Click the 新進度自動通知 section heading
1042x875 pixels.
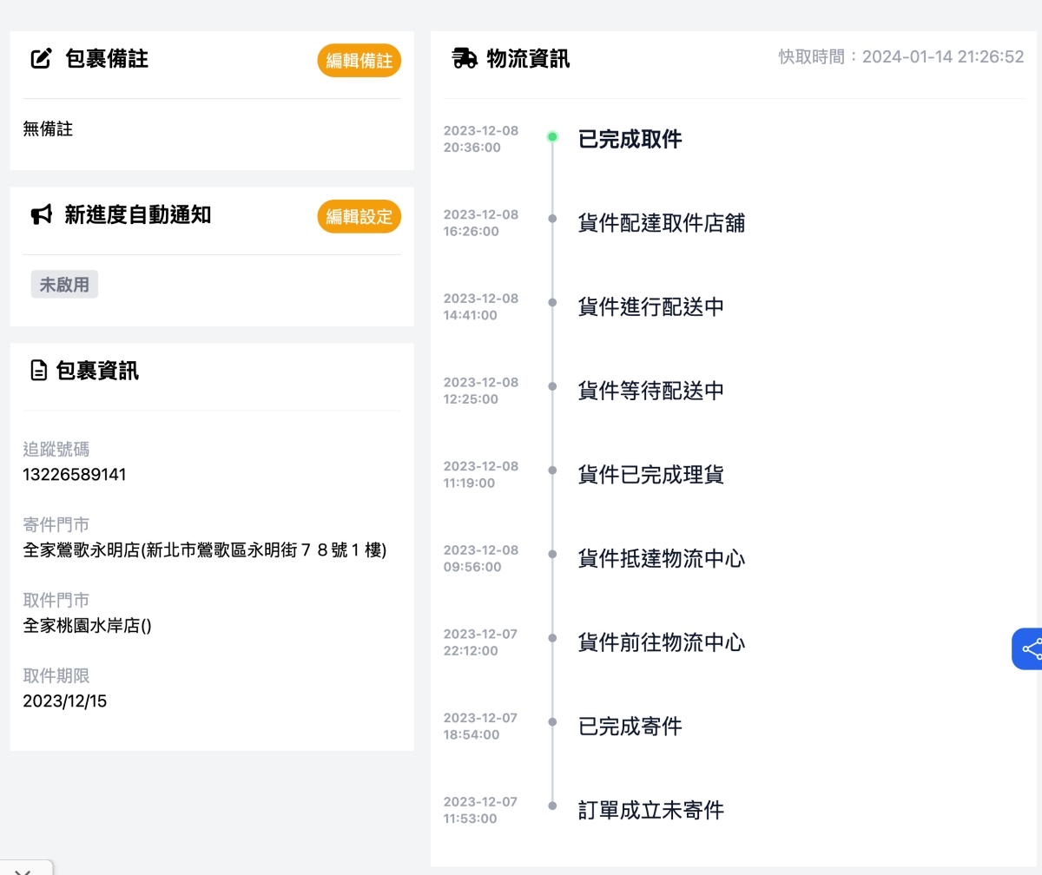pos(137,215)
